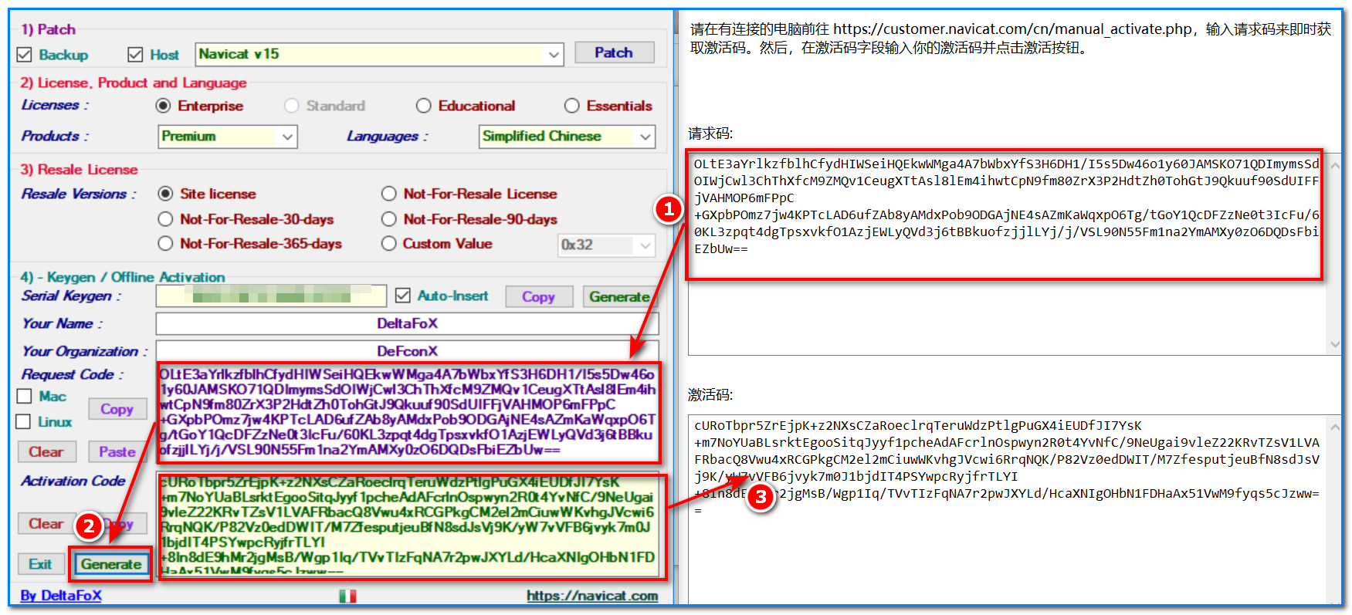This screenshot has width=1352, height=615.
Task: Click the '激活码:' label
Action: [x=710, y=395]
